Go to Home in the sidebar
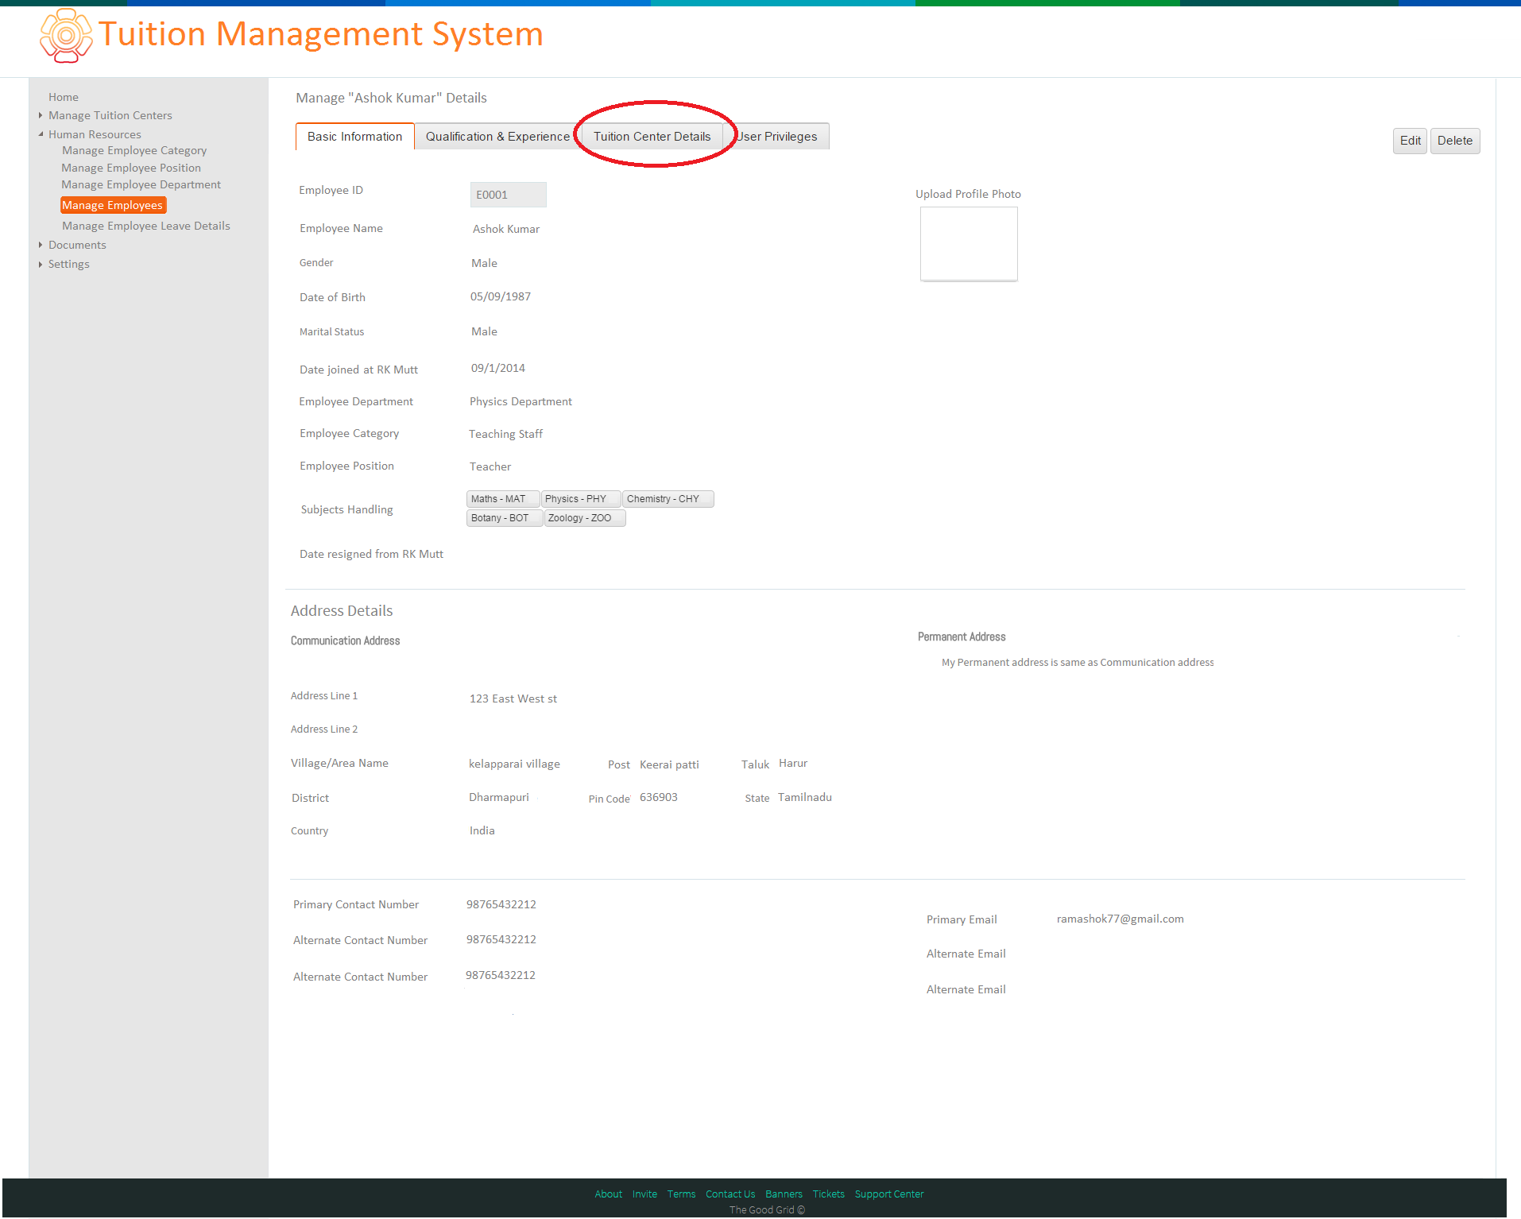This screenshot has width=1521, height=1219. click(64, 97)
